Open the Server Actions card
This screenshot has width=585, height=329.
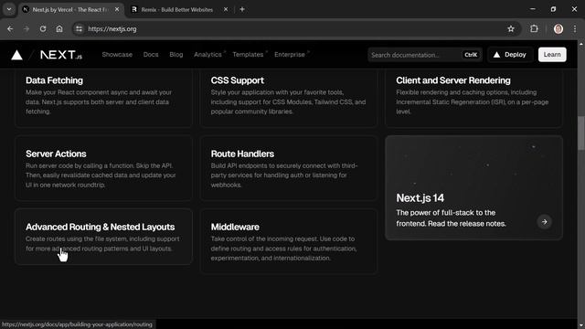pyautogui.click(x=103, y=168)
